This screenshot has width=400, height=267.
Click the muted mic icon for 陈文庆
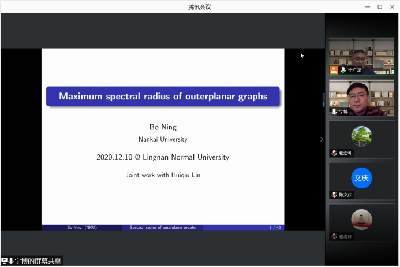[x=334, y=195]
